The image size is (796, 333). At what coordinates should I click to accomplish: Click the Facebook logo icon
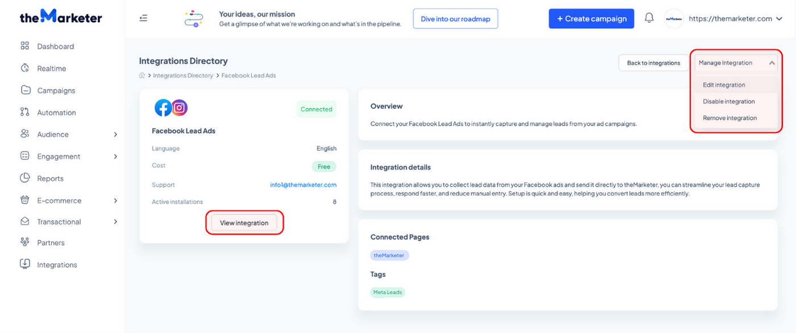coord(163,108)
